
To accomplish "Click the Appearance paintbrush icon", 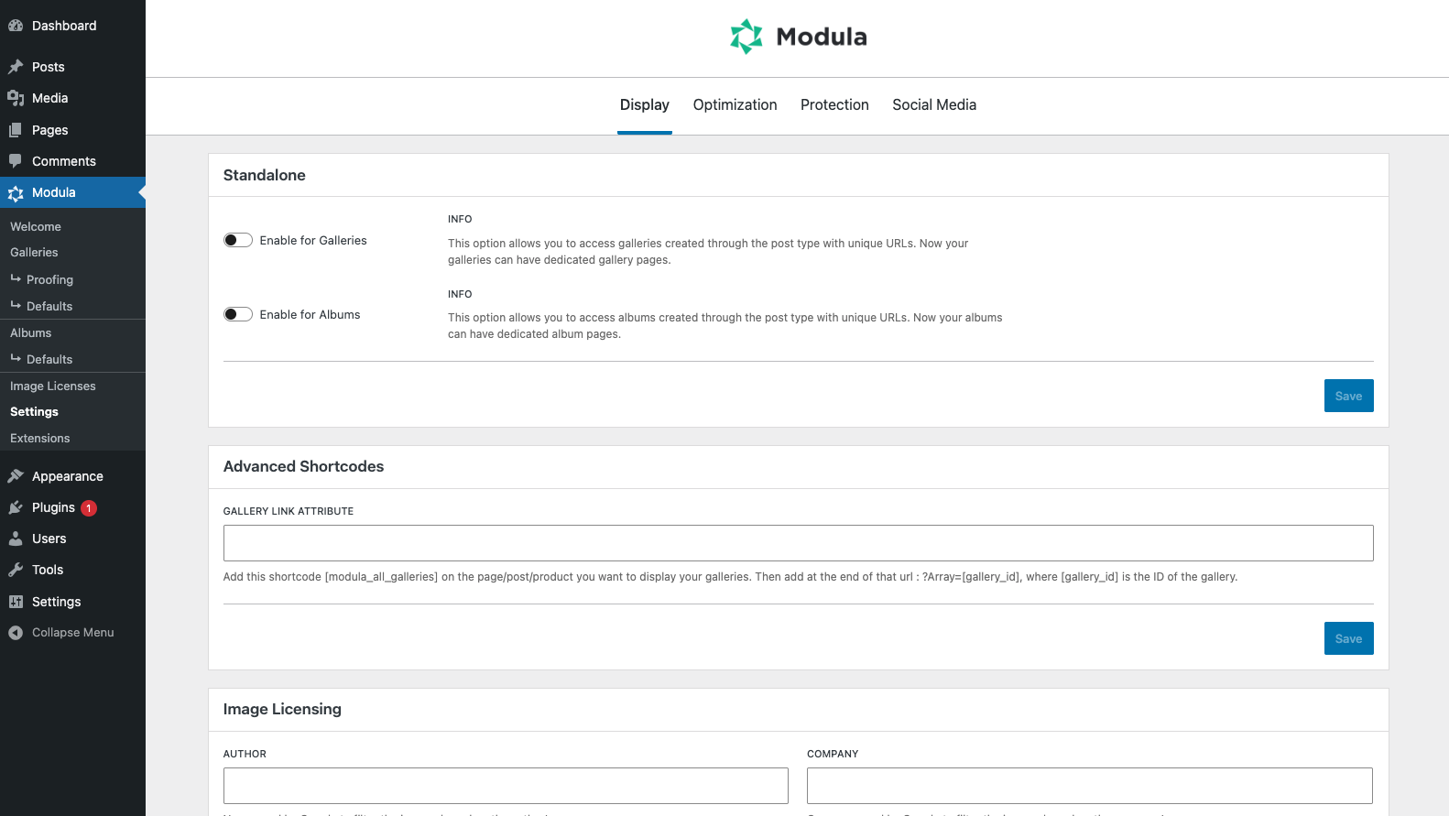I will 16,476.
